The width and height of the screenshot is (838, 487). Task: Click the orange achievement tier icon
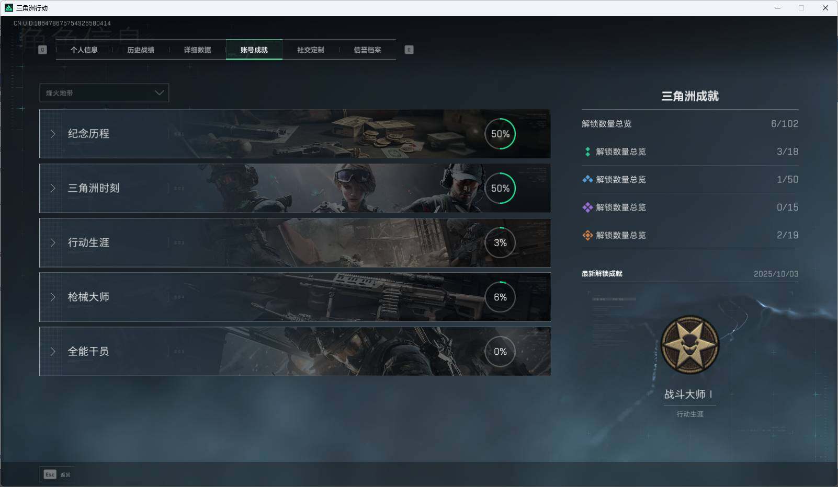coord(587,235)
